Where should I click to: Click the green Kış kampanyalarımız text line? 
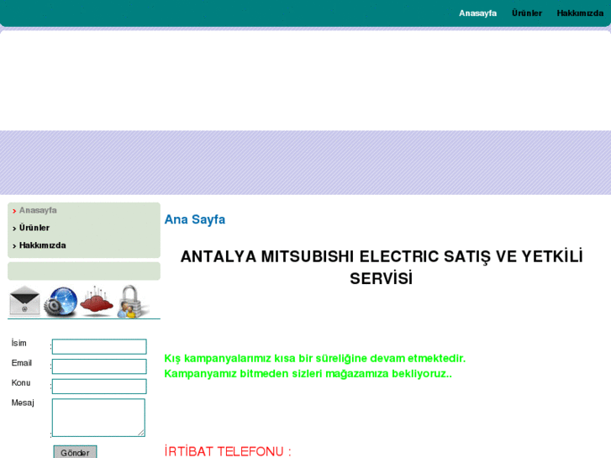click(315, 358)
